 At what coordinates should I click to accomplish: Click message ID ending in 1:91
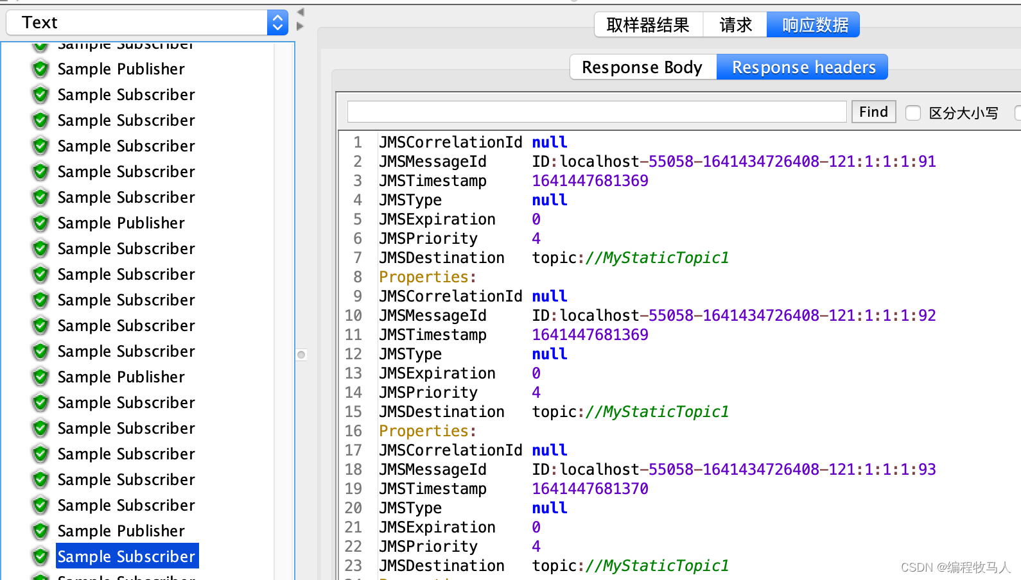coord(734,161)
